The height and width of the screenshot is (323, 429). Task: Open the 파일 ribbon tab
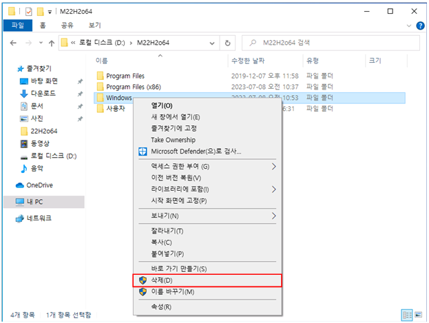[18, 25]
